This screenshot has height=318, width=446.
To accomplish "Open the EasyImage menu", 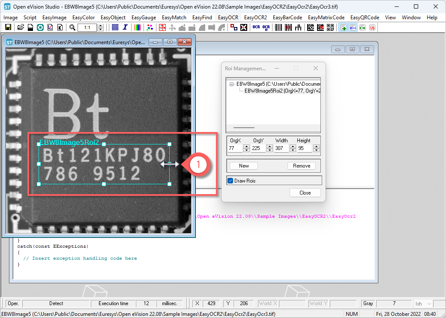I will tap(54, 17).
